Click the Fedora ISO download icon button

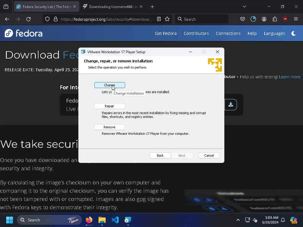231,105
